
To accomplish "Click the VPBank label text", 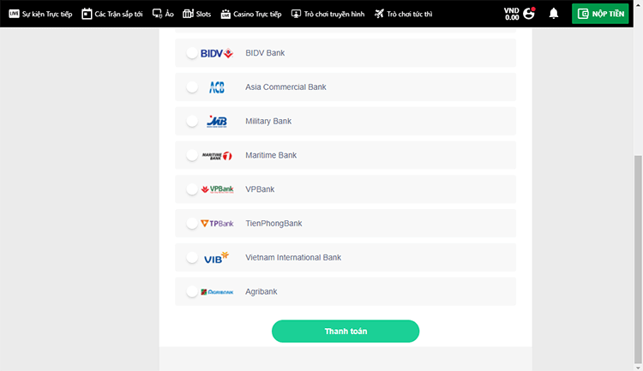I will coord(260,189).
